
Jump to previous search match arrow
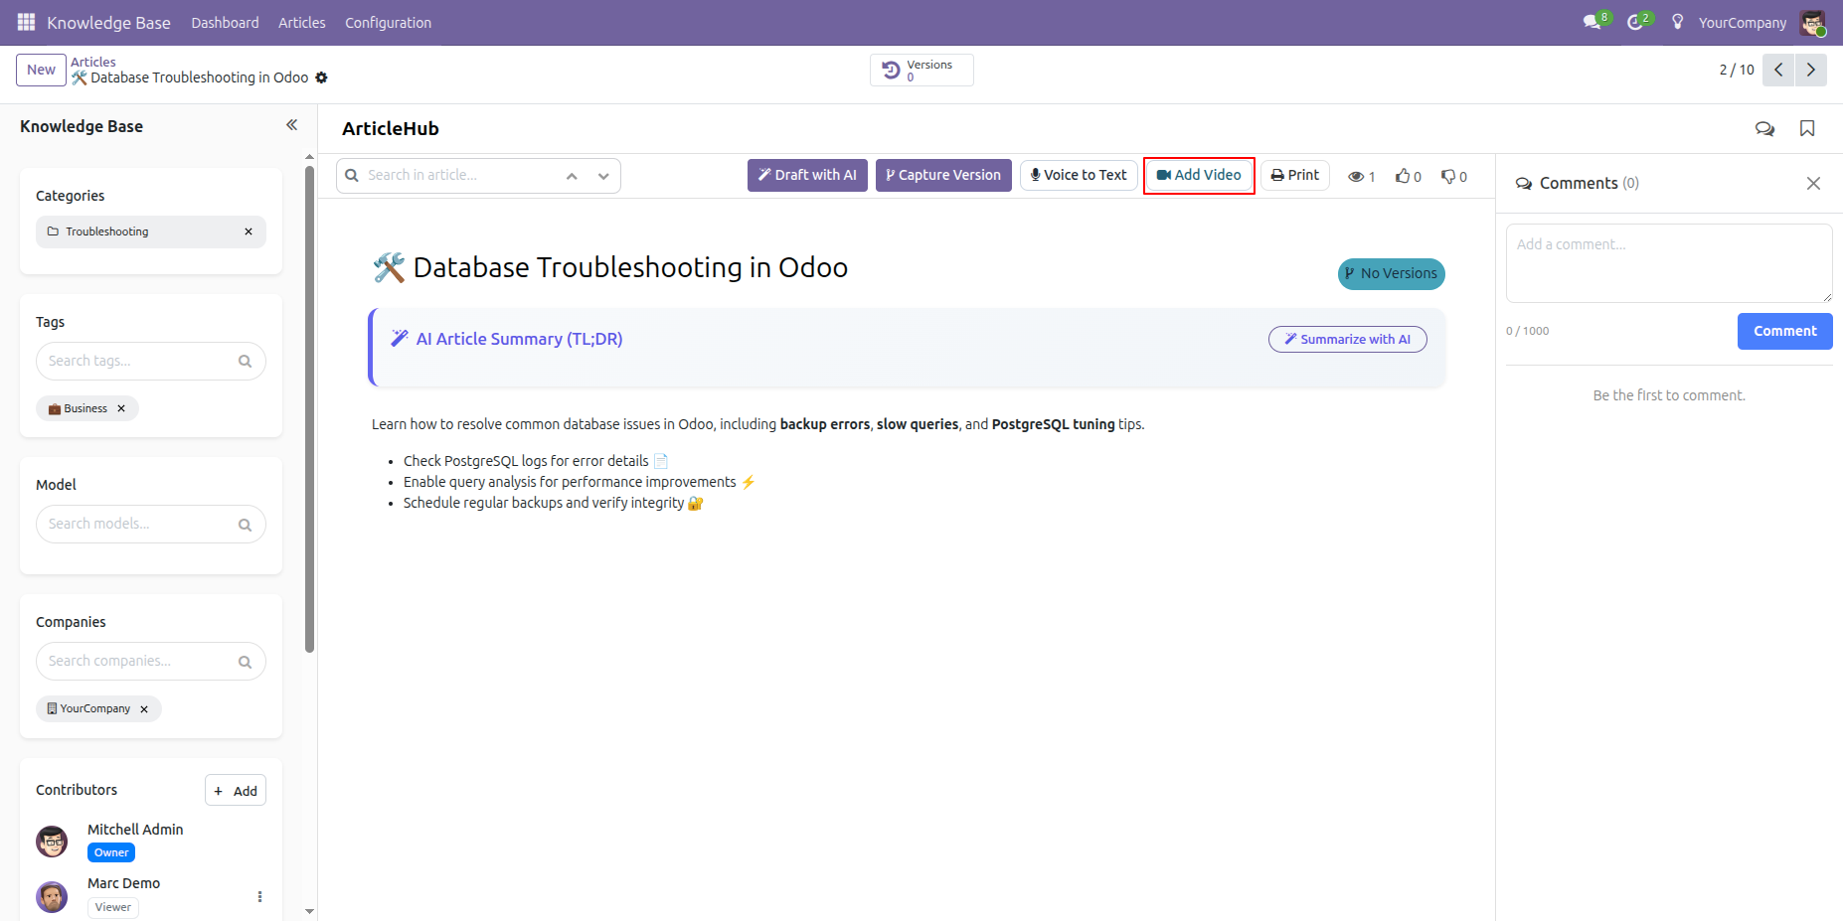click(572, 176)
